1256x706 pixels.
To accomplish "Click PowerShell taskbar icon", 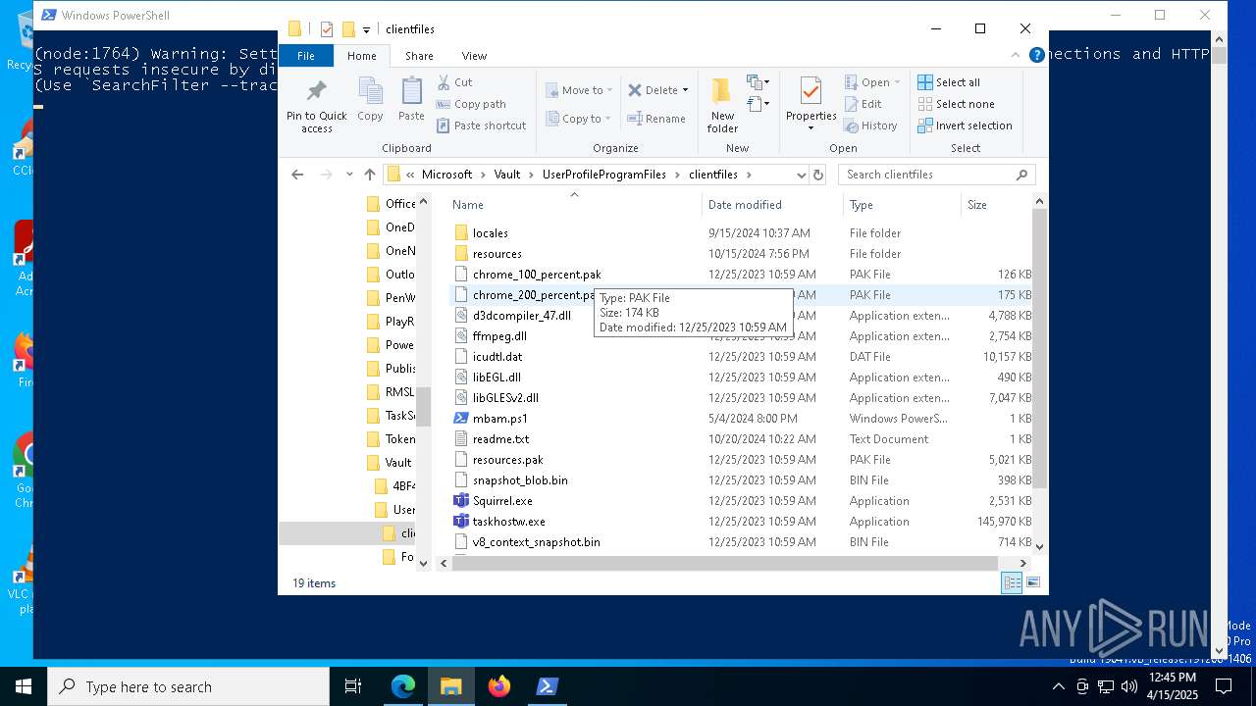I will pos(548,686).
